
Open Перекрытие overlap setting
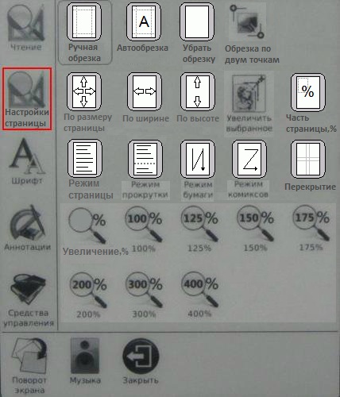coord(308,160)
